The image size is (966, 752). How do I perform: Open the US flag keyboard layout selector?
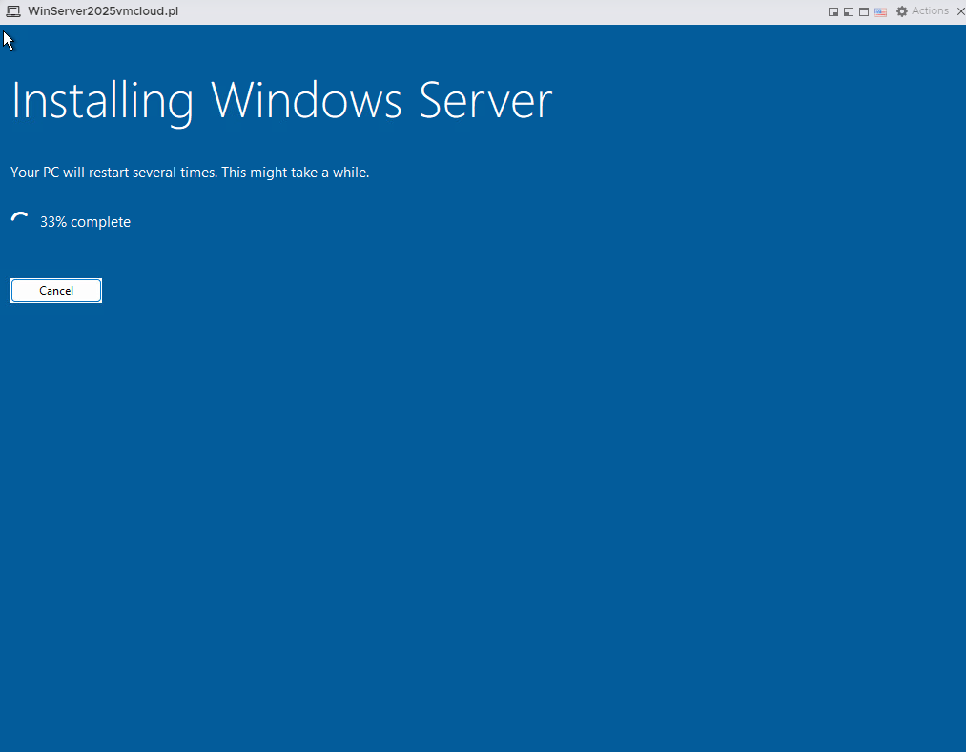tap(880, 12)
